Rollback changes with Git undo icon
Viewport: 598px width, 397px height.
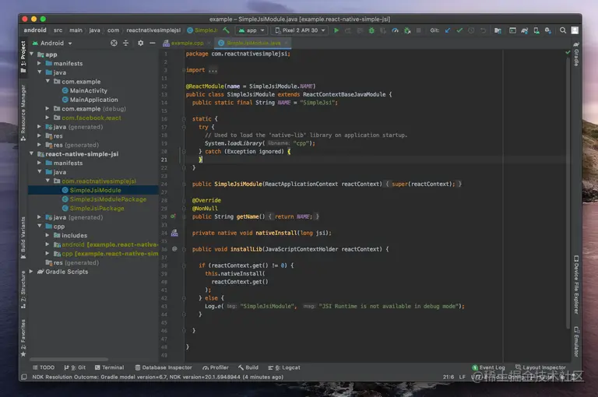pyautogui.click(x=483, y=30)
